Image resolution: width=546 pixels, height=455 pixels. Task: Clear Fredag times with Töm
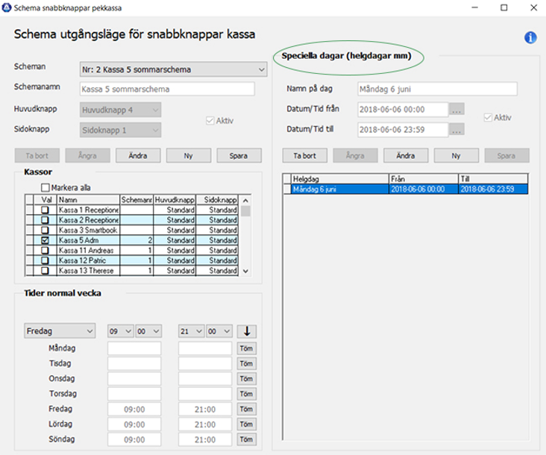247,409
